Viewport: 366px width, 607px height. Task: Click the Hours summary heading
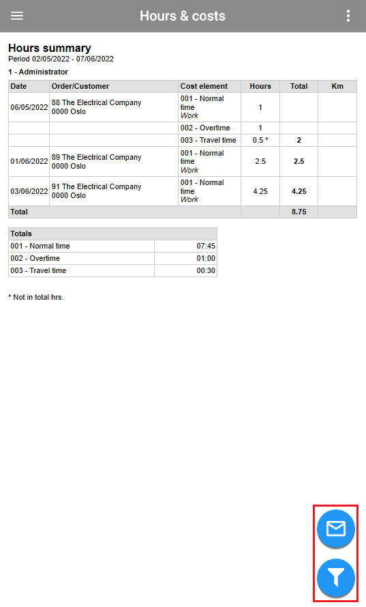pyautogui.click(x=50, y=48)
